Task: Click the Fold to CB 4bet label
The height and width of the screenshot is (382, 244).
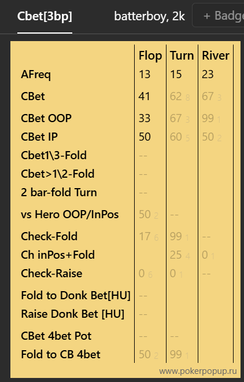Action: coord(61,354)
